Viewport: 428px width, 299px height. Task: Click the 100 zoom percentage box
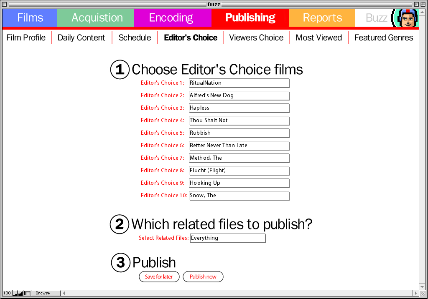[7, 293]
